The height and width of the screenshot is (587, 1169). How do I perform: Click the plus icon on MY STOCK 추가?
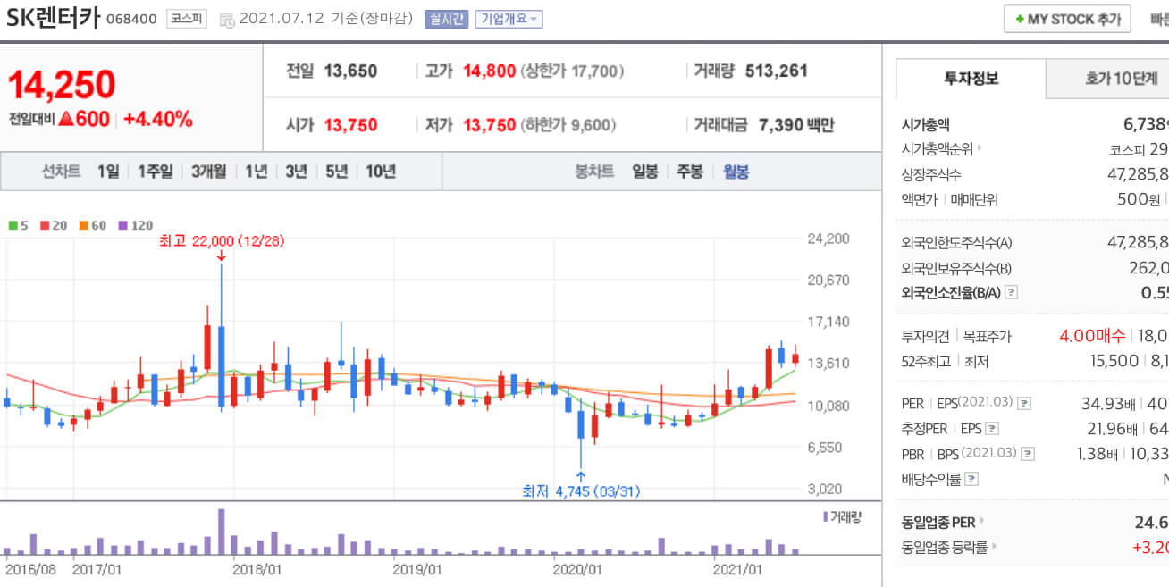coord(1020,19)
